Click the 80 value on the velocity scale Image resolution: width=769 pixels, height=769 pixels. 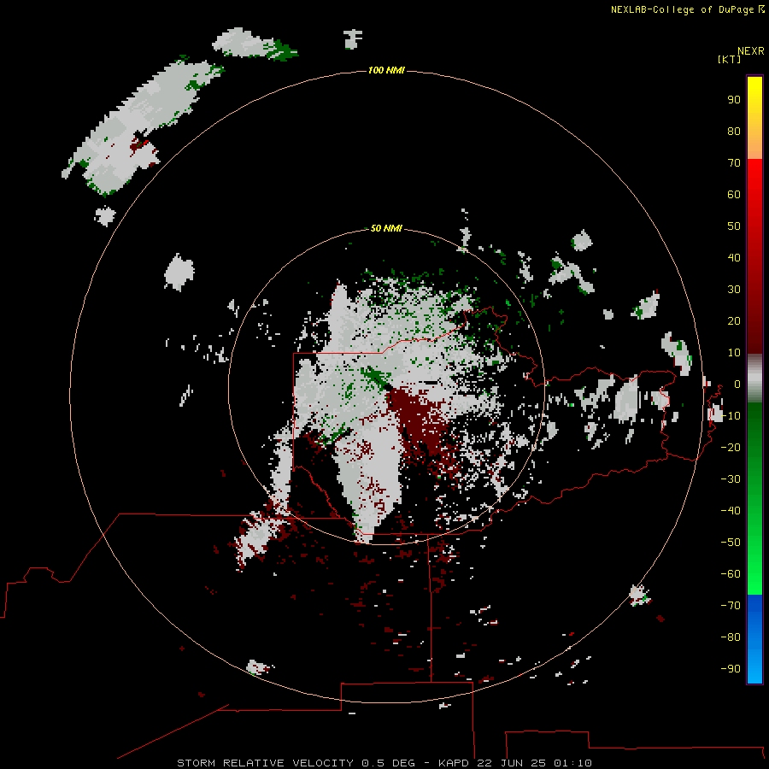tap(734, 132)
